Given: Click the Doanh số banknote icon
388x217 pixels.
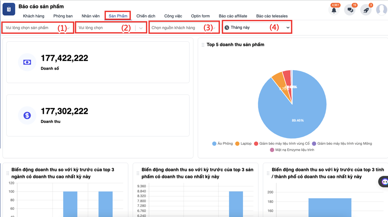Looking at the screenshot, I should click(27, 62).
